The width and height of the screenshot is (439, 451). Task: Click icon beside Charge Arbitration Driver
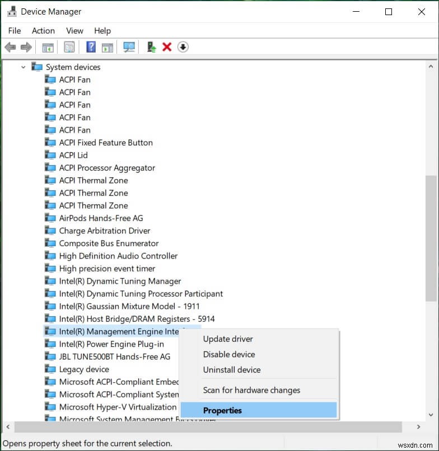coord(50,231)
